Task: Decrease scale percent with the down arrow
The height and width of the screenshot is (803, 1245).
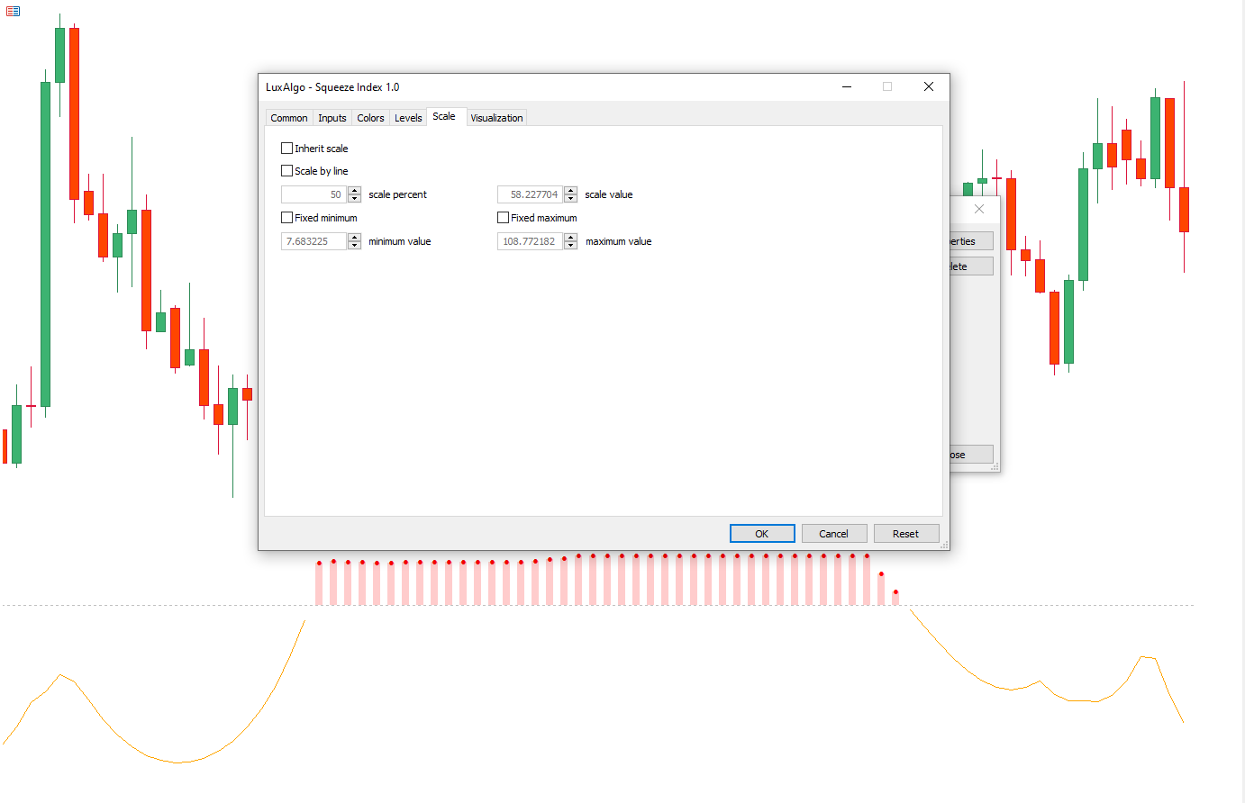Action: click(x=355, y=199)
